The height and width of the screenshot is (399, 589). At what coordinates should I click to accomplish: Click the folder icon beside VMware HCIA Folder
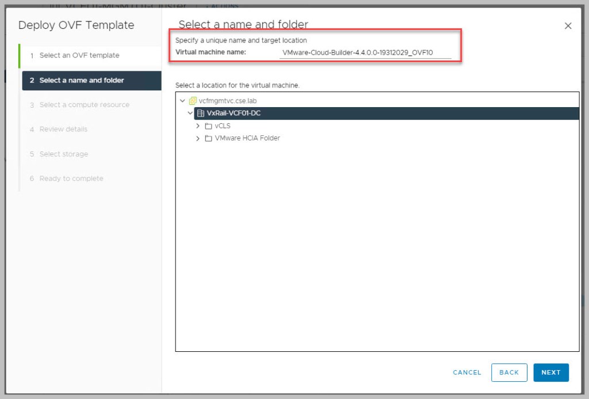208,138
